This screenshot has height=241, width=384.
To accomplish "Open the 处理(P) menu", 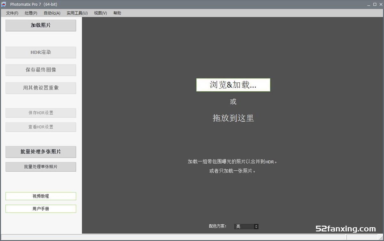I will coord(31,13).
